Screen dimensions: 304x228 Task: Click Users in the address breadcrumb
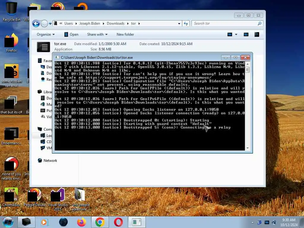tap(69, 23)
